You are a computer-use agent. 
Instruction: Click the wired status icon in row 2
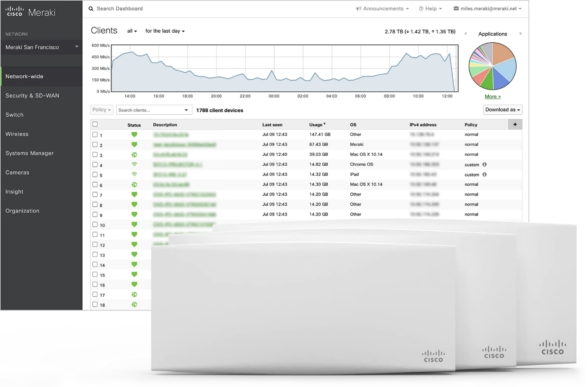tap(134, 144)
